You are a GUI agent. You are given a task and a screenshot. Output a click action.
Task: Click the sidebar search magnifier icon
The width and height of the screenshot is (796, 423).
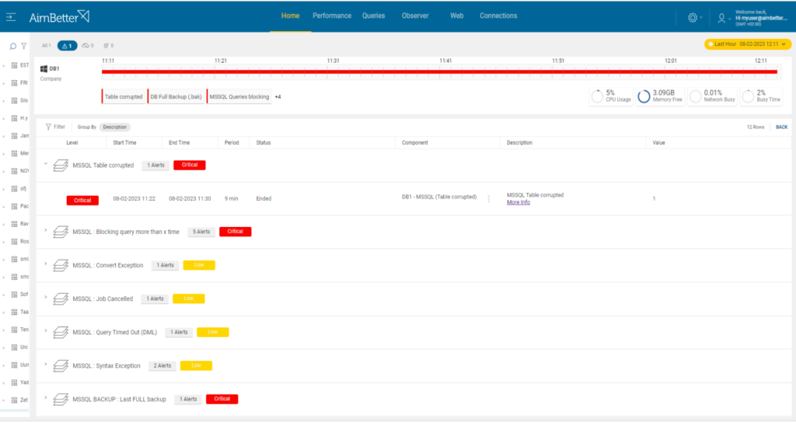click(x=12, y=46)
